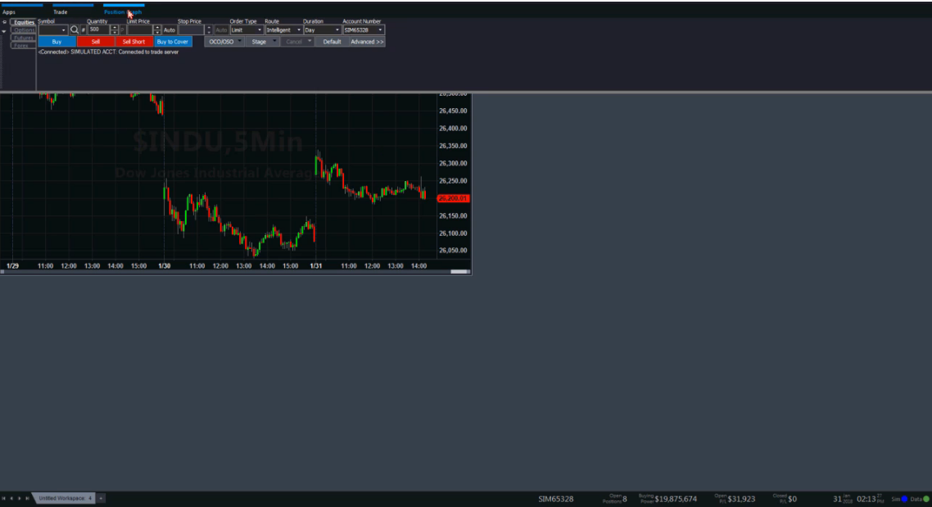932x507 pixels.
Task: Click the Limit Price spinner arrows
Action: [x=157, y=29]
